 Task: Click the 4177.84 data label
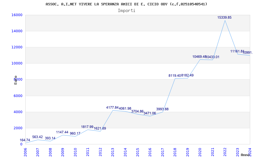coord(112,107)
